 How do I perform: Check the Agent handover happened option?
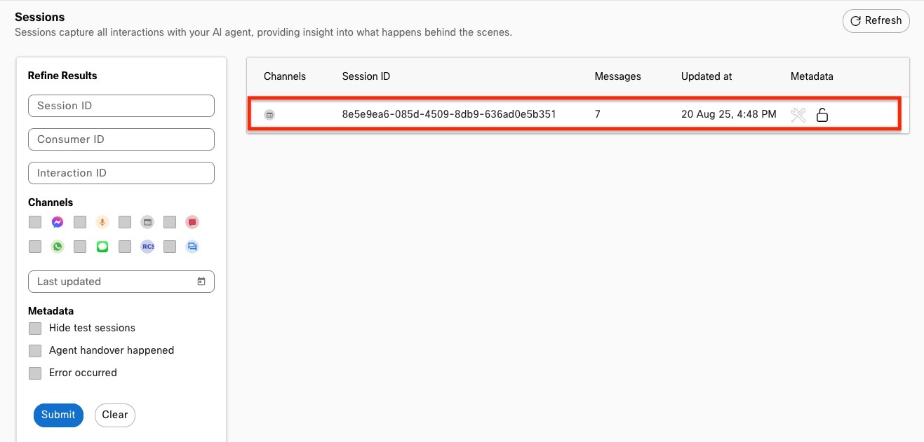pyautogui.click(x=35, y=351)
